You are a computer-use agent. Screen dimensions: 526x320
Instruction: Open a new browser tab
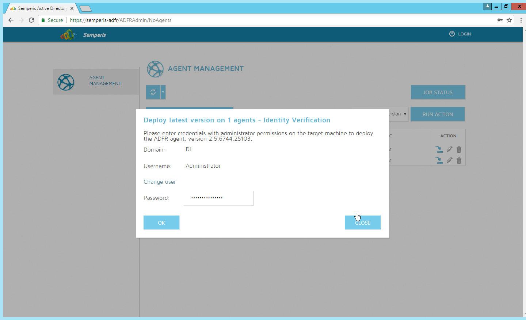tap(85, 9)
